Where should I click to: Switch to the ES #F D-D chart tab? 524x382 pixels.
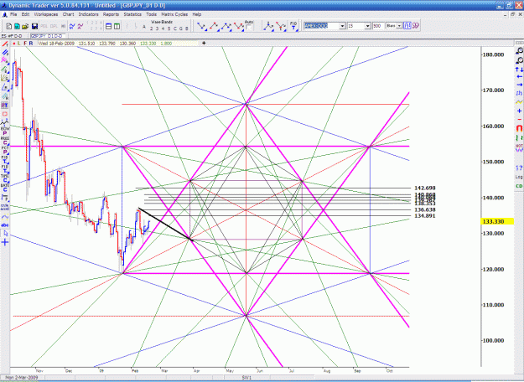coord(12,36)
